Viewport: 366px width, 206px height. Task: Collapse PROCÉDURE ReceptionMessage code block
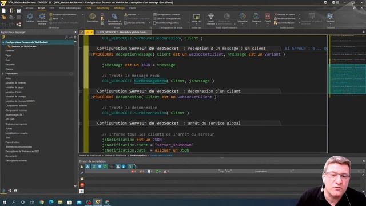[x=90, y=54]
